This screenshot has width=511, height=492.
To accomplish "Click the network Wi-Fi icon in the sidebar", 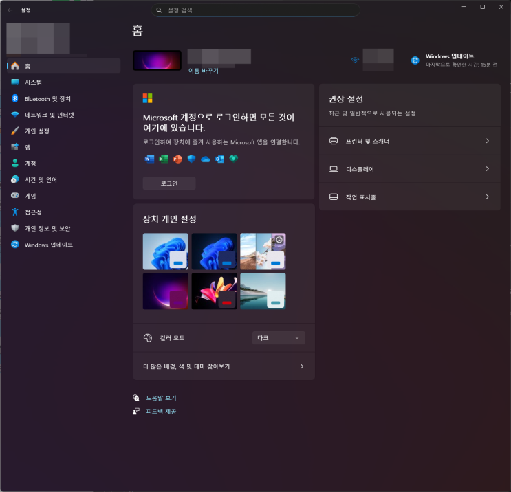I will coord(15,115).
